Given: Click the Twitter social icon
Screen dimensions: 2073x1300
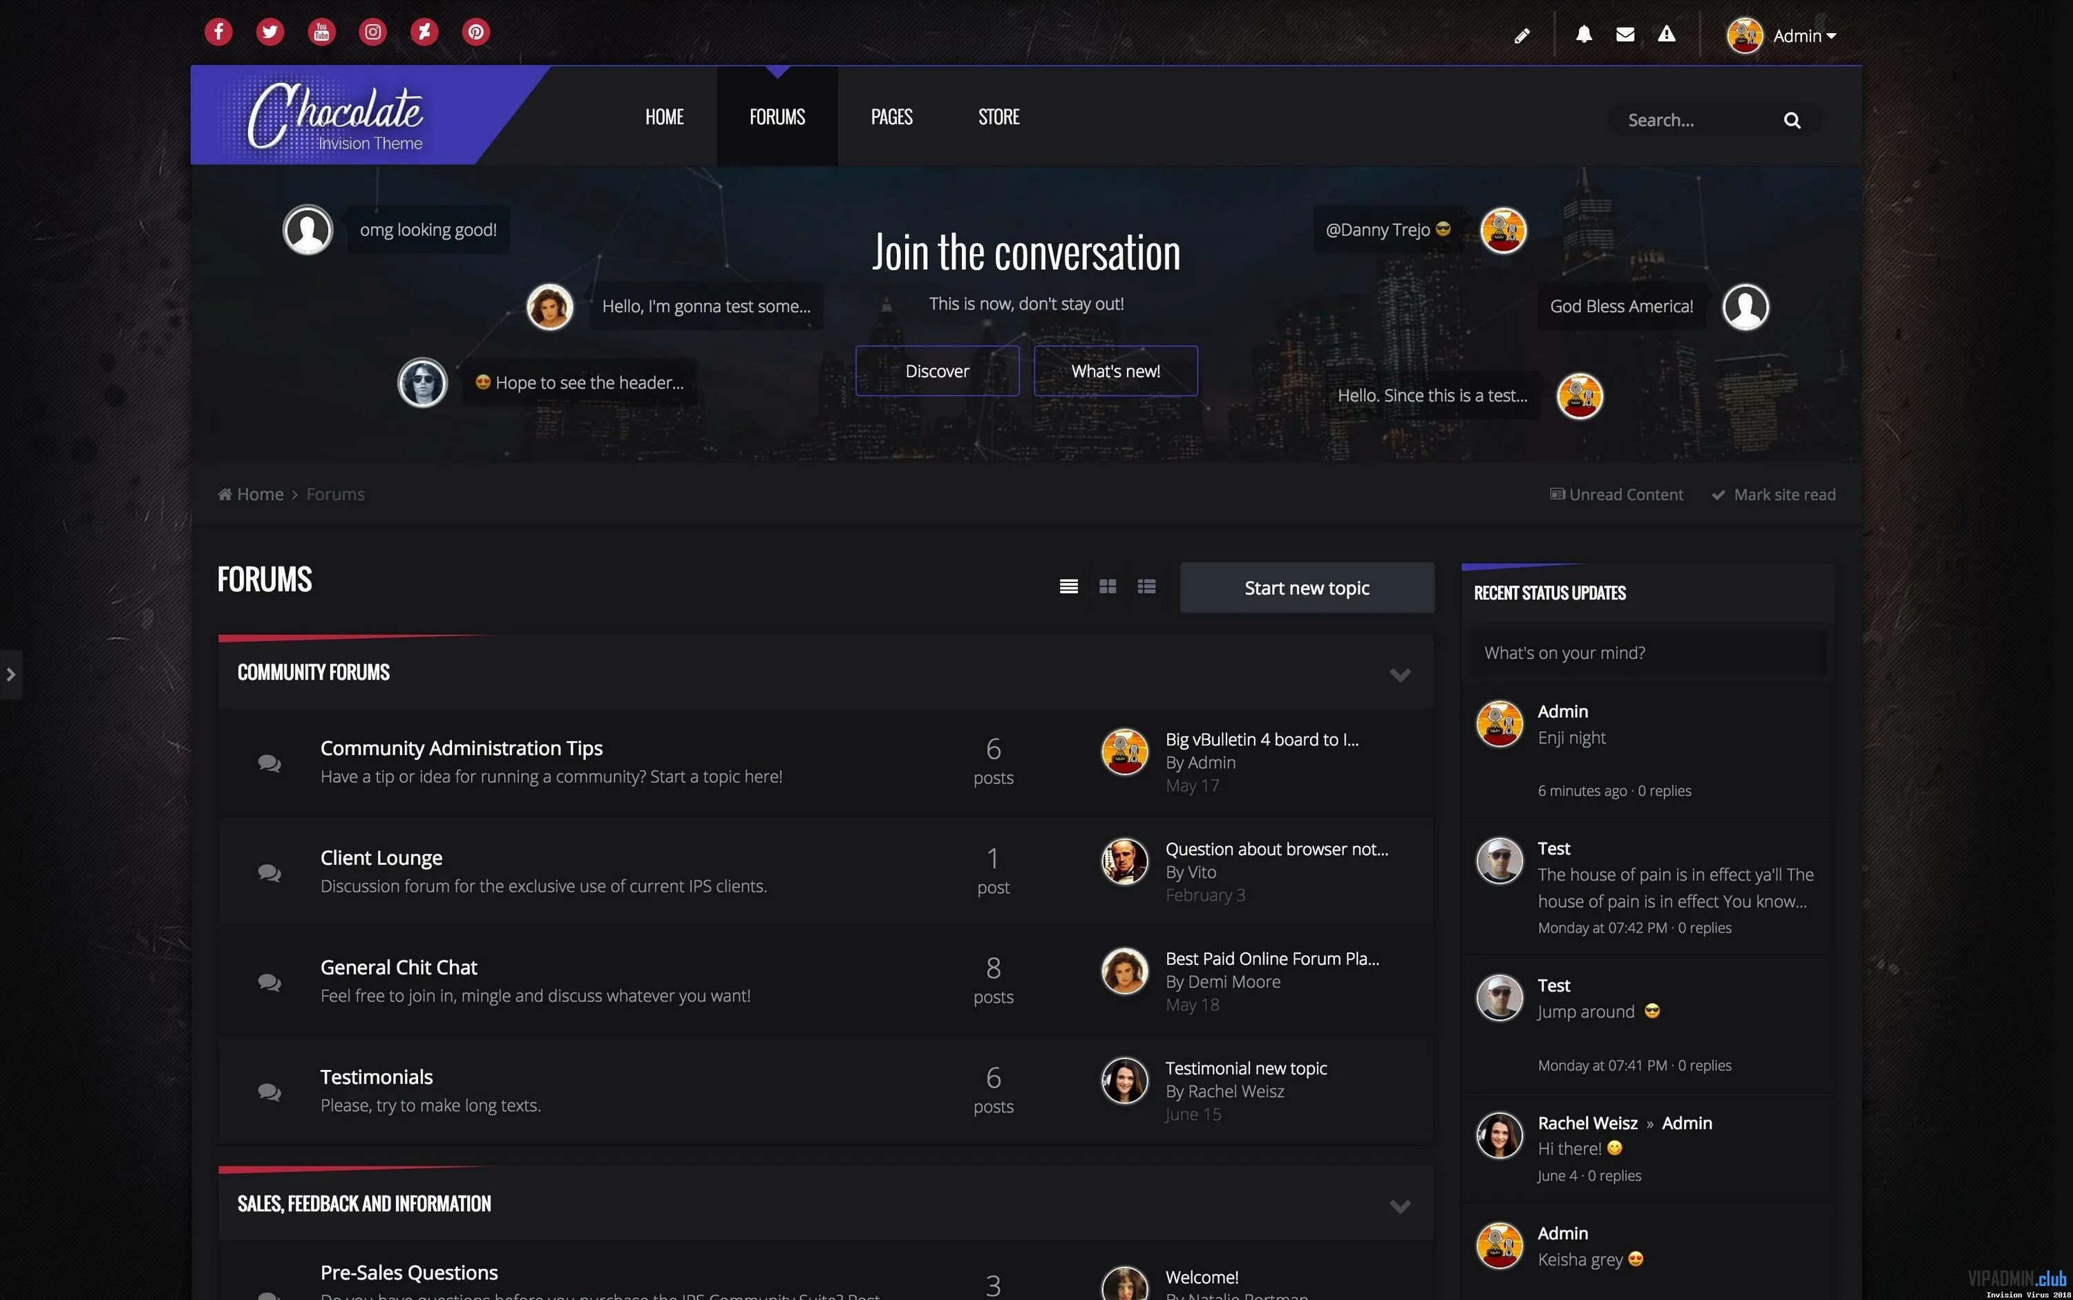Looking at the screenshot, I should [268, 32].
